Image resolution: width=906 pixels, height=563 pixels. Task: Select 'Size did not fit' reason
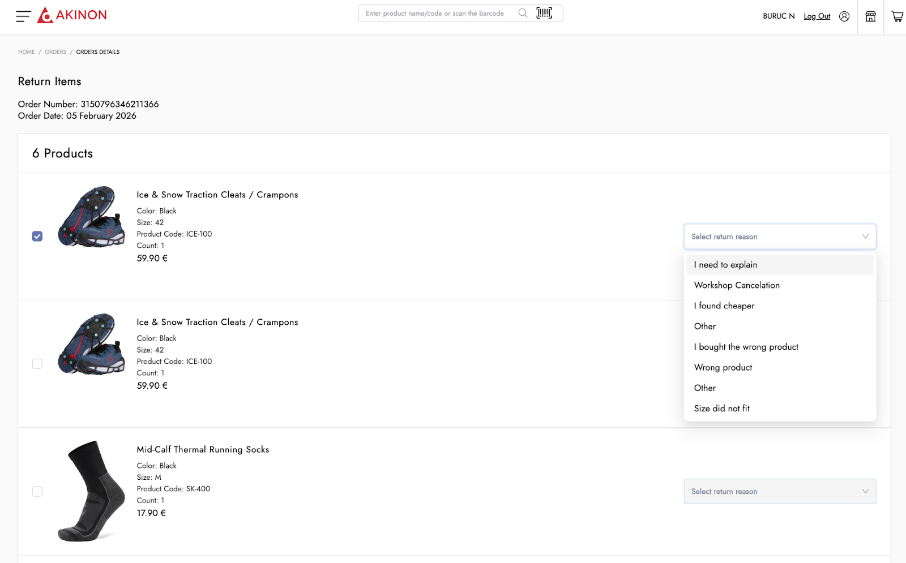[x=722, y=409]
